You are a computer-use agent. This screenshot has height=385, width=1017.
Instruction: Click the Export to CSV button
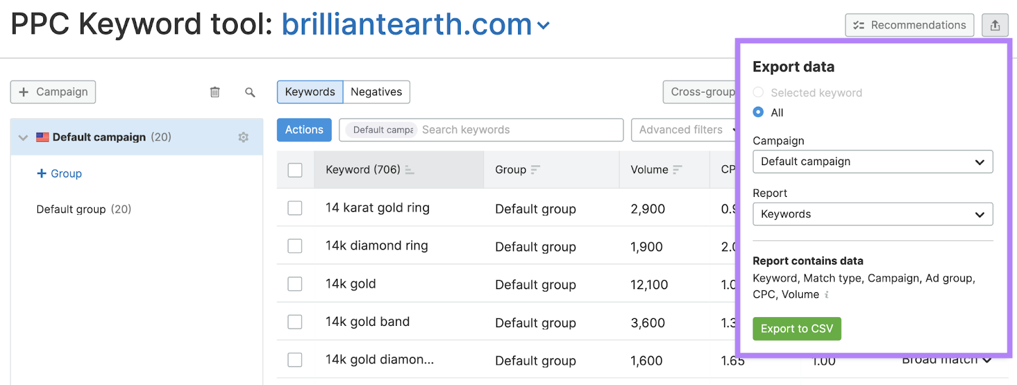796,328
